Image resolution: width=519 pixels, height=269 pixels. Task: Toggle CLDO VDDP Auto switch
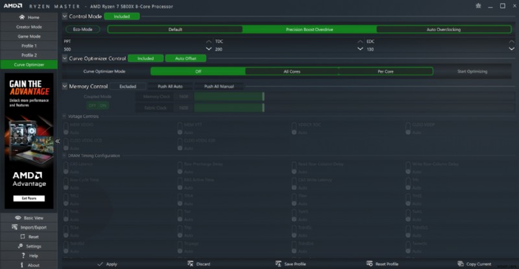point(408,129)
